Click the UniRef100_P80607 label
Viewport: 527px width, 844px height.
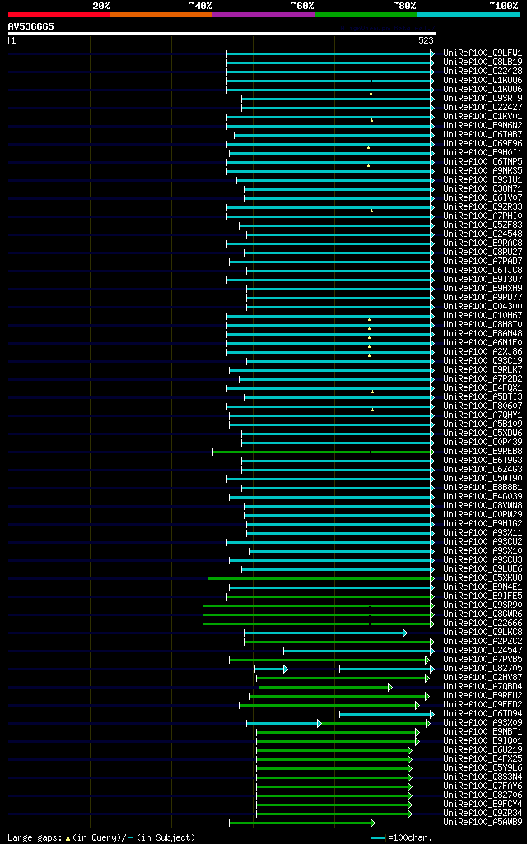[483, 406]
